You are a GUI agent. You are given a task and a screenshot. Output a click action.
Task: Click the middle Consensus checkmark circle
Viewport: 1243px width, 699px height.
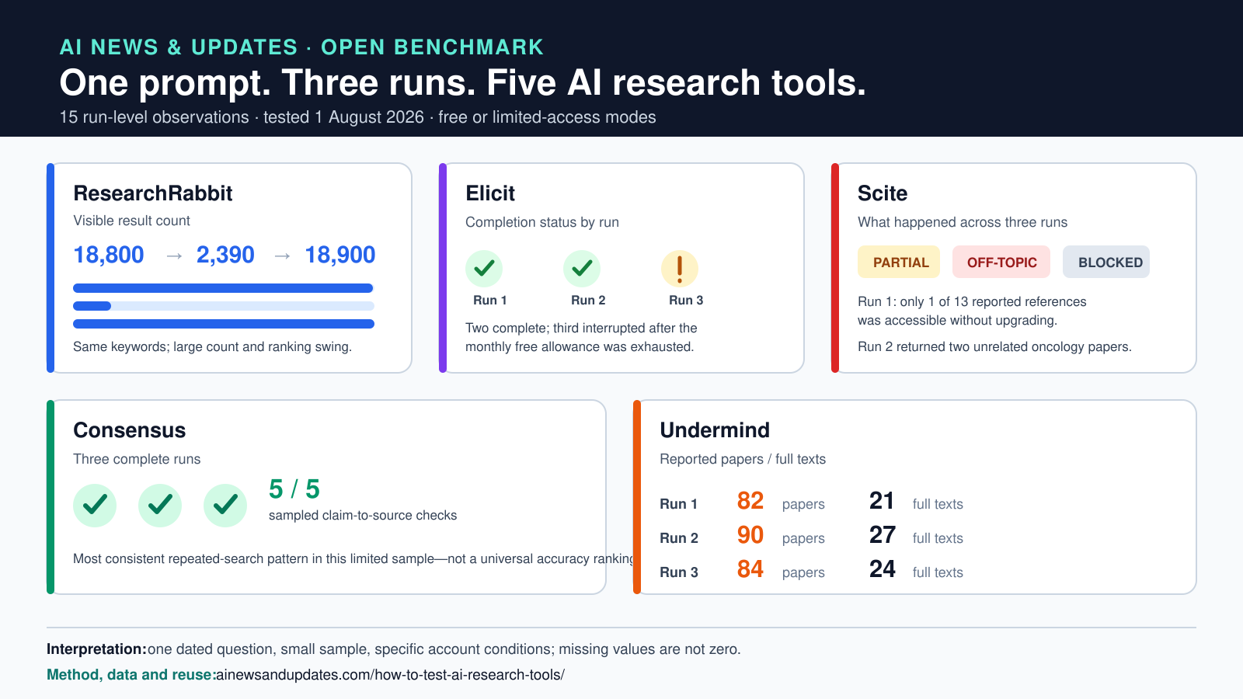click(x=160, y=506)
